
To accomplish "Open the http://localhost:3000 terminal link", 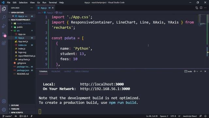I will point(102,84).
